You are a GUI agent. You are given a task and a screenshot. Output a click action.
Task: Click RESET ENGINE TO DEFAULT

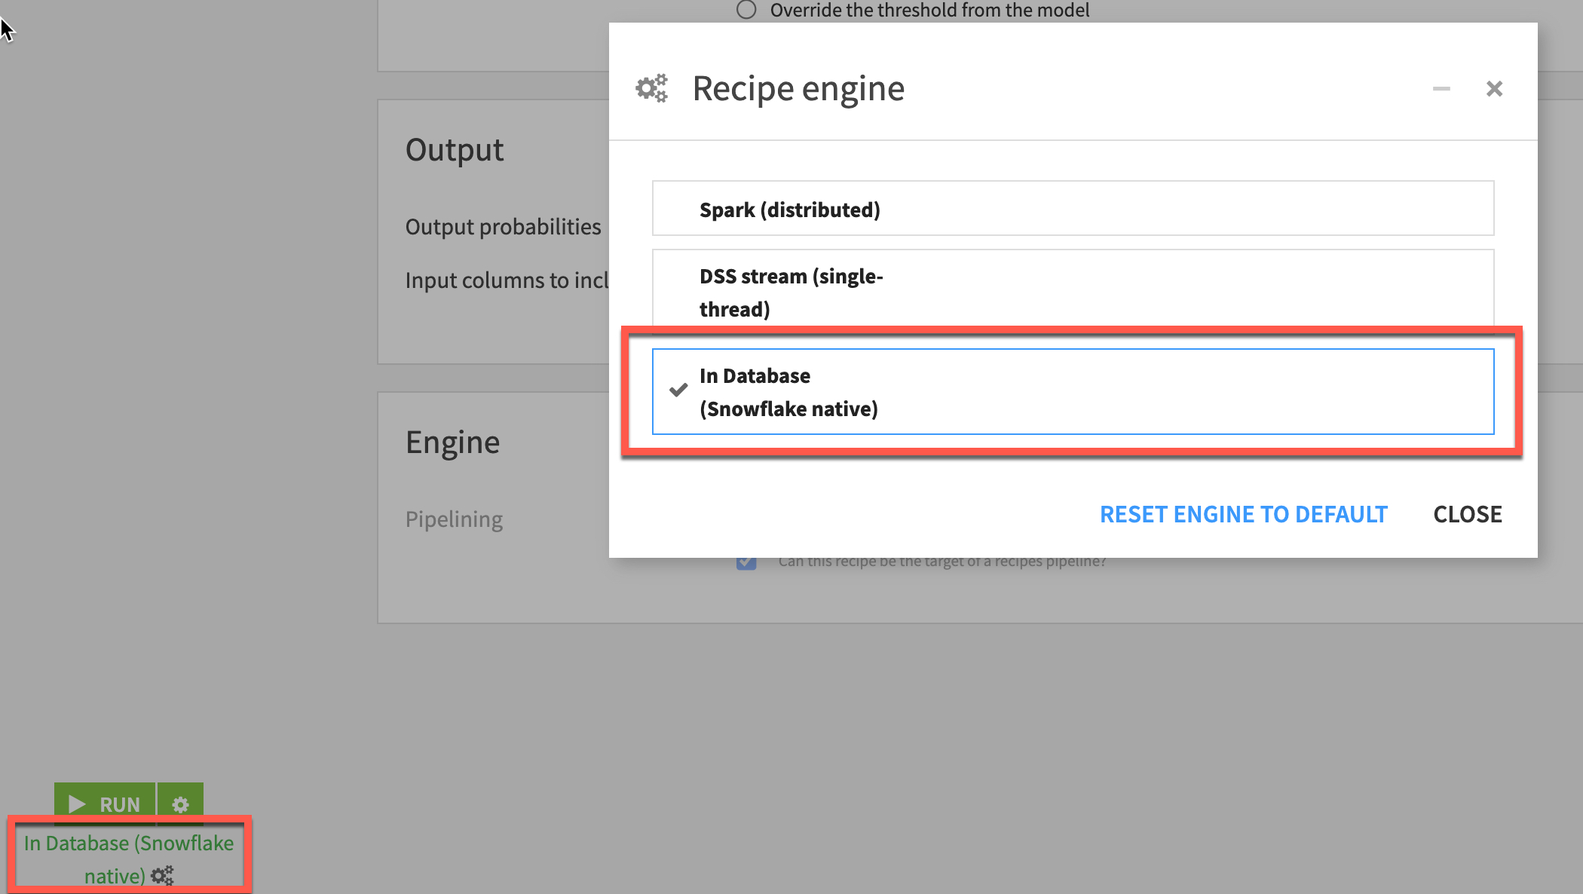point(1243,514)
